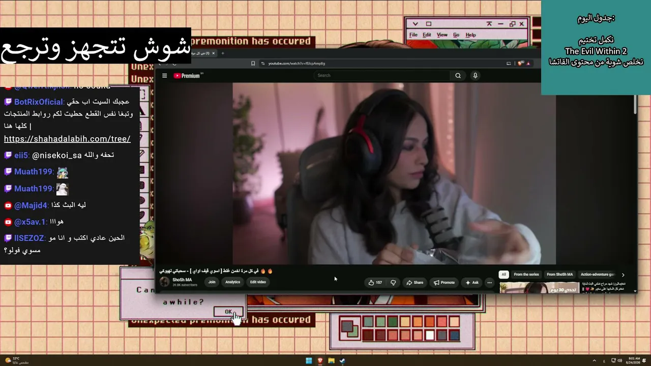Open the Windows Start menu

pyautogui.click(x=309, y=361)
